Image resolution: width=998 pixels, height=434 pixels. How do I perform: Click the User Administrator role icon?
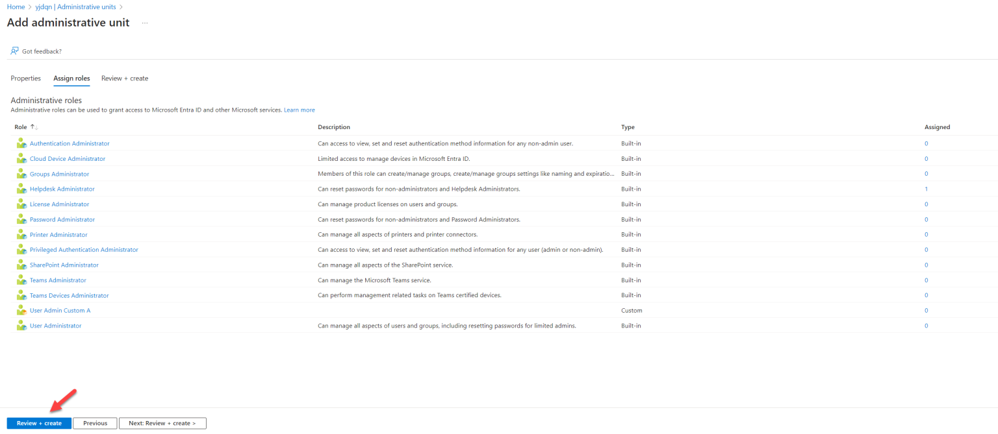(20, 325)
